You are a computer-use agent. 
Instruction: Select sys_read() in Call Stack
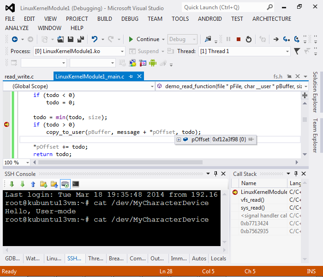pyautogui.click(x=252, y=208)
